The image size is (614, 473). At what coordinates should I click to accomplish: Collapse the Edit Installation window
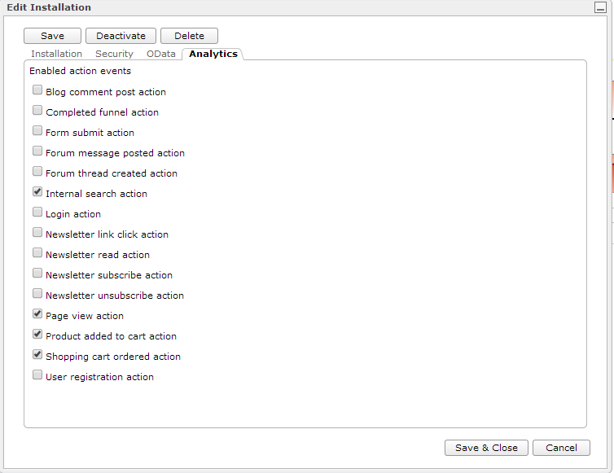[599, 7]
